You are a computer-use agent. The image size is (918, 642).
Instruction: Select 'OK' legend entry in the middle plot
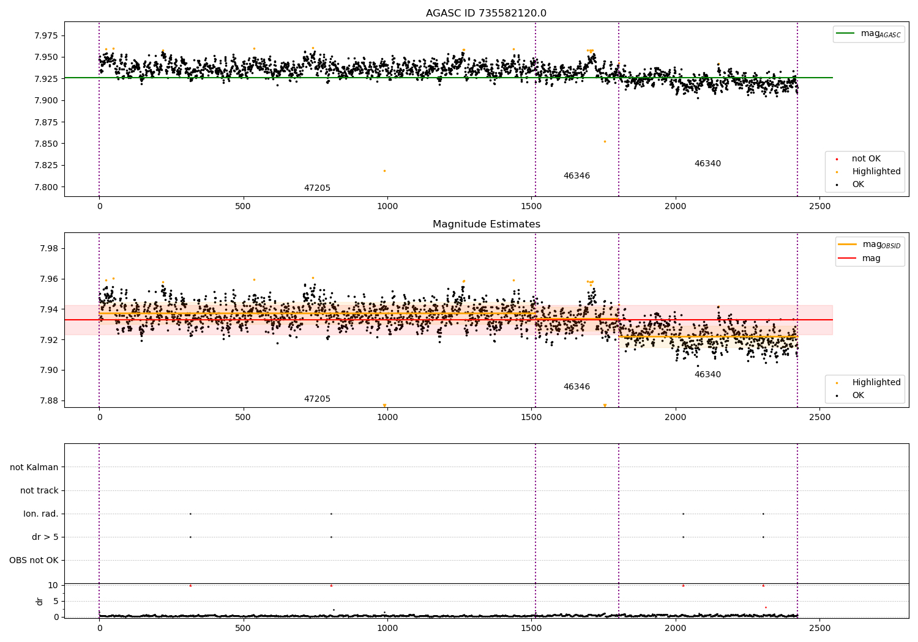tap(858, 396)
